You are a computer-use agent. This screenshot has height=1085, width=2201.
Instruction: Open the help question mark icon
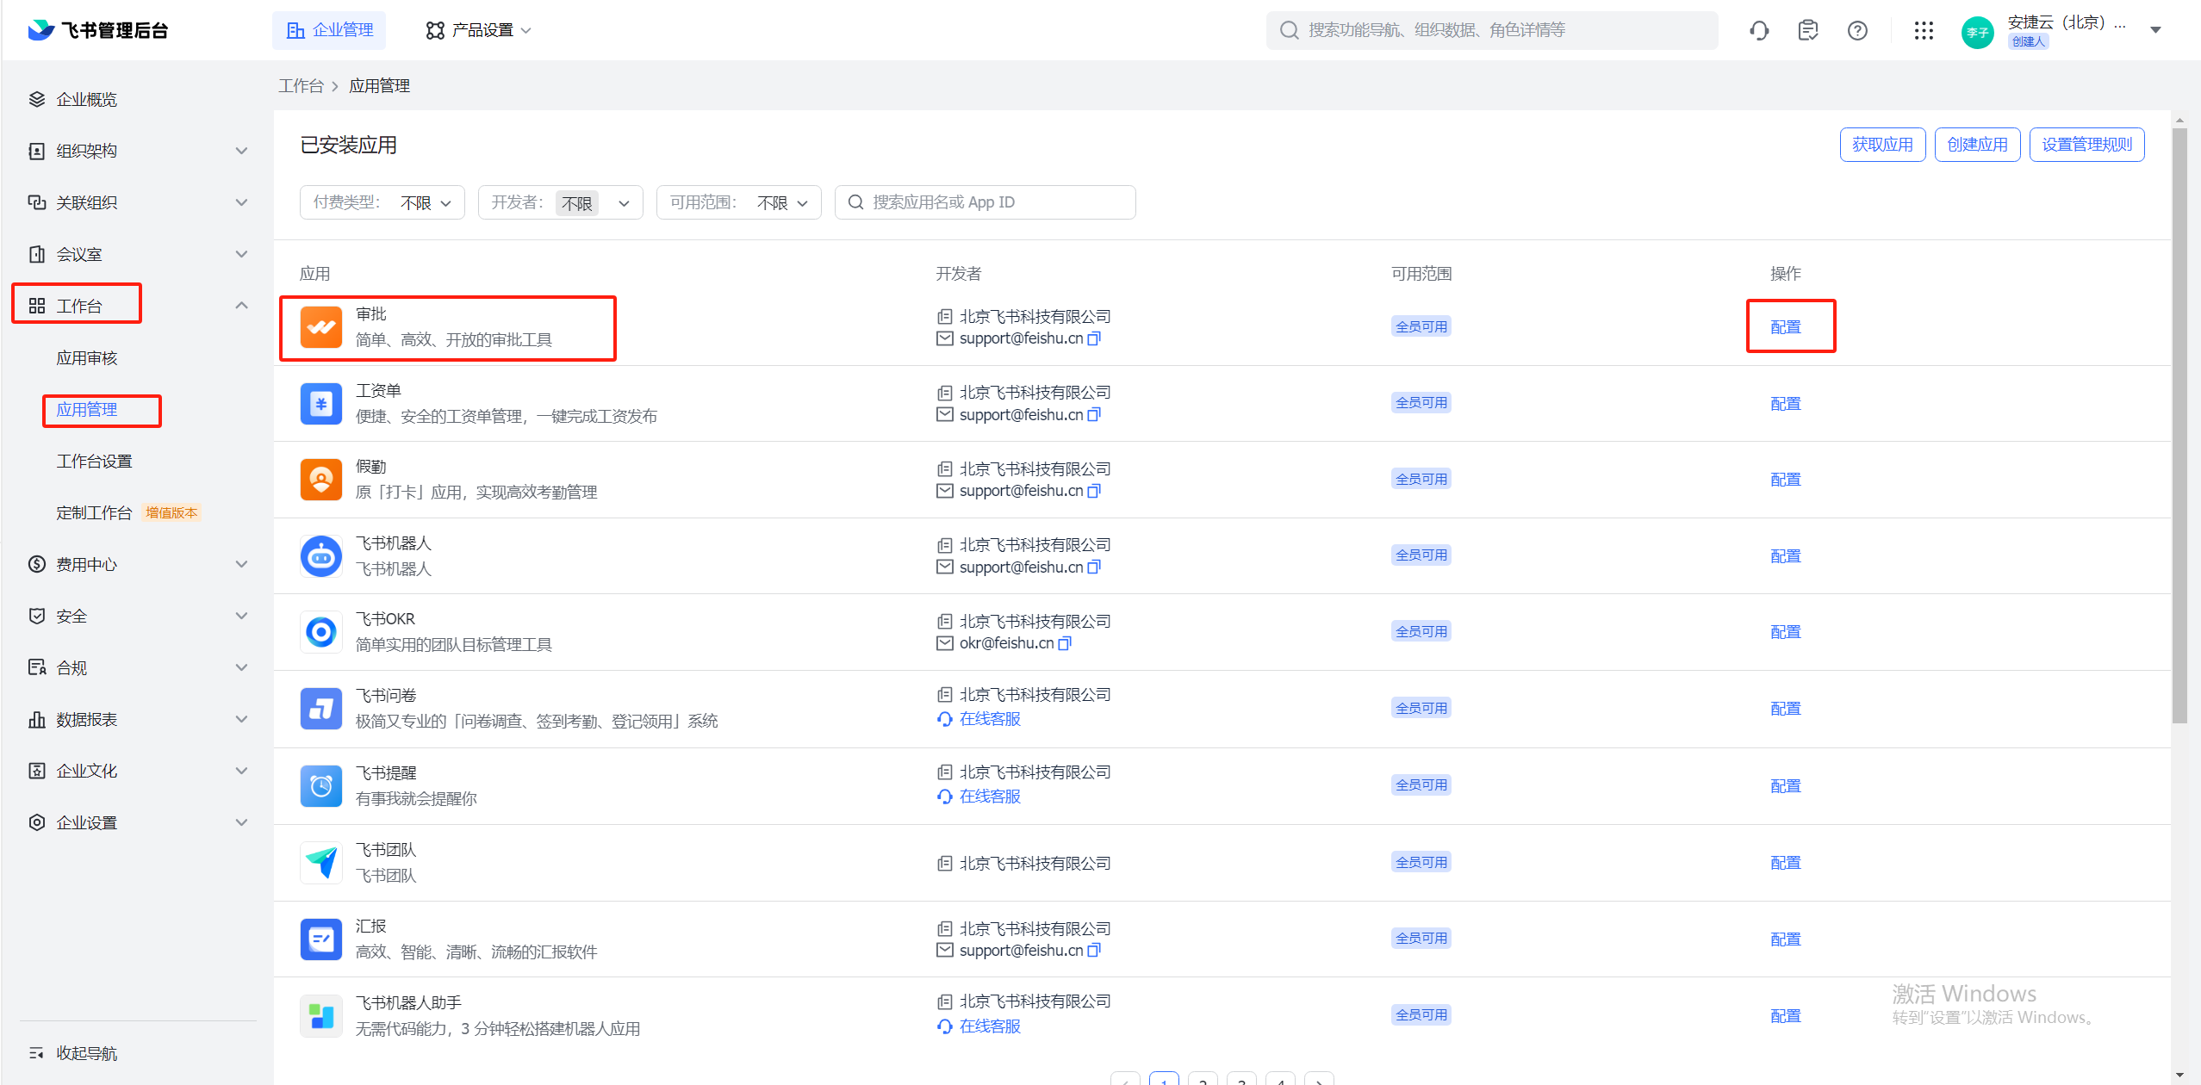click(1857, 31)
